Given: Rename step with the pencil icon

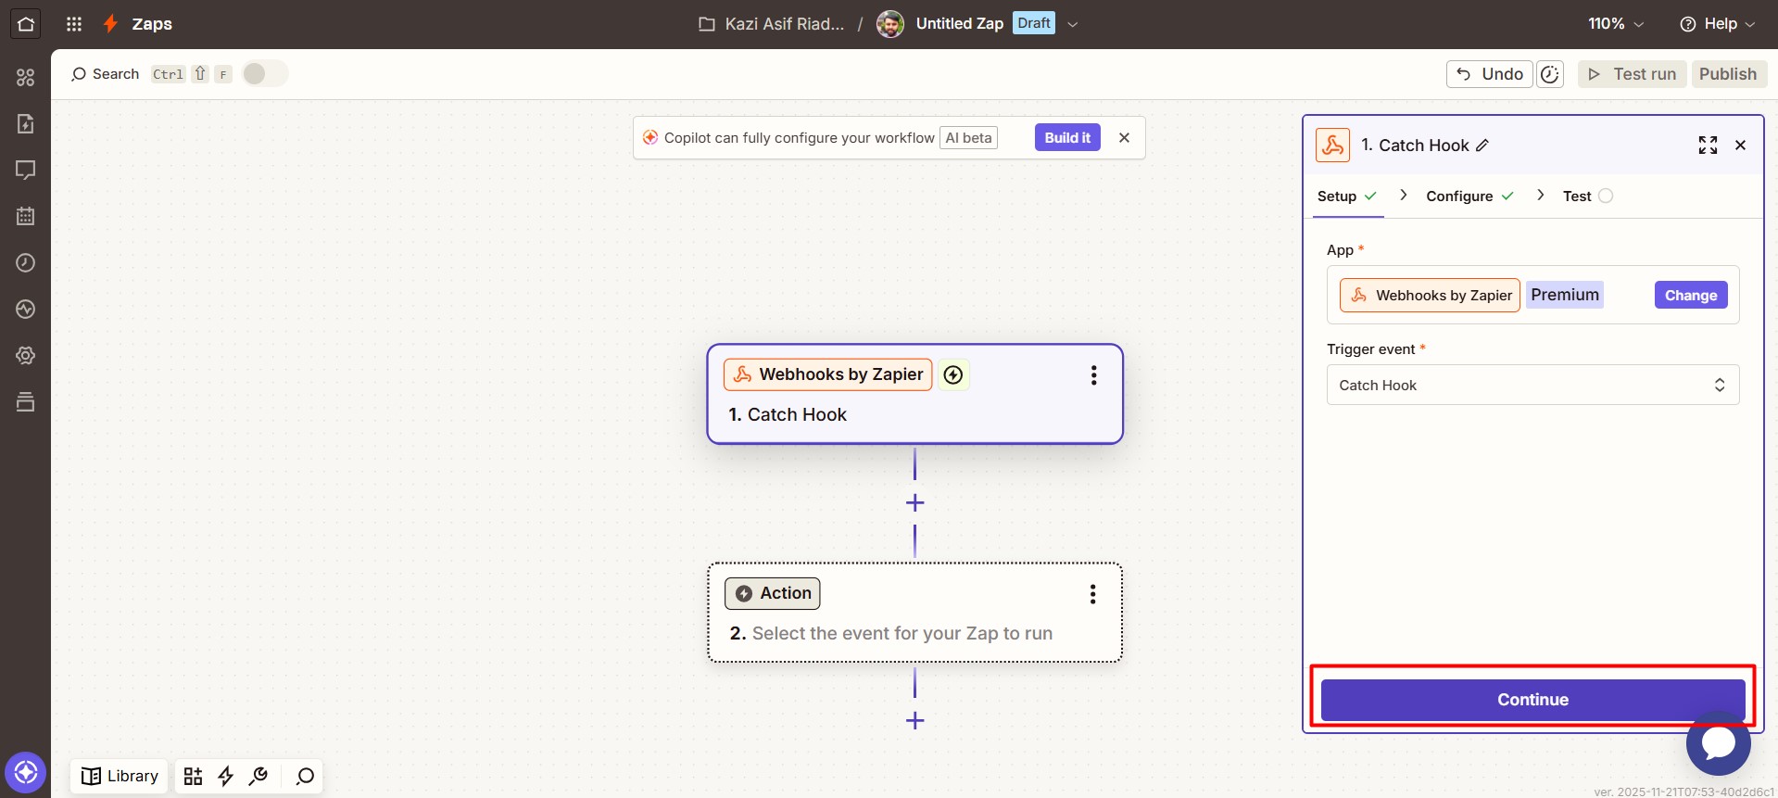Looking at the screenshot, I should pyautogui.click(x=1482, y=146).
